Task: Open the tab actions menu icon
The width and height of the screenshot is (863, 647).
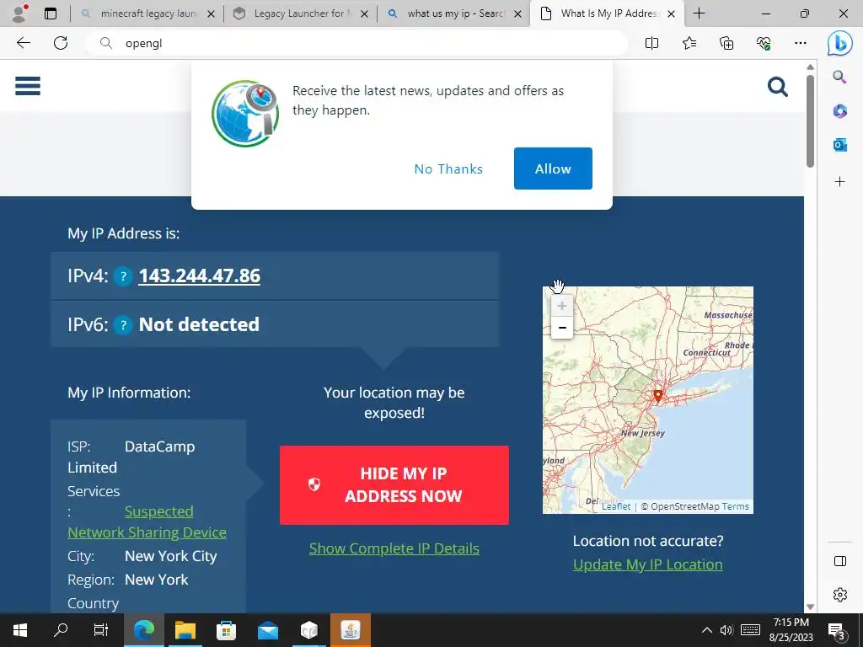Action: pos(51,13)
